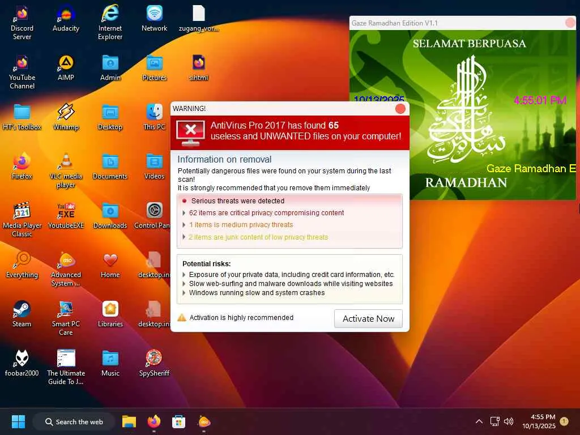Launch Steam from the desktop

22,314
